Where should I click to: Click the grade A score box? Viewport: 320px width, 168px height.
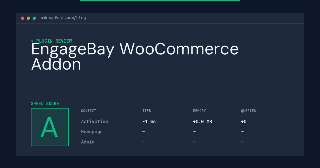click(50, 127)
